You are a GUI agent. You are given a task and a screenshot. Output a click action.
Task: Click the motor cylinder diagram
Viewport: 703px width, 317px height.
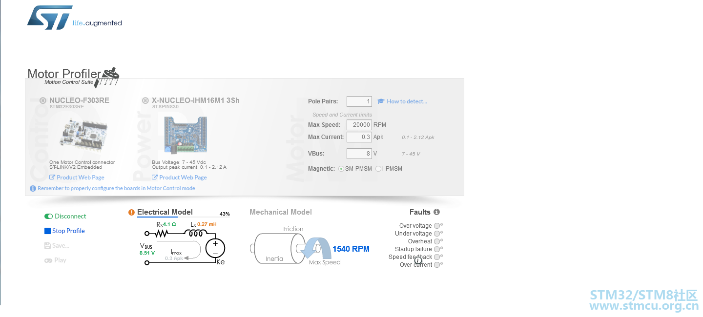pos(277,249)
